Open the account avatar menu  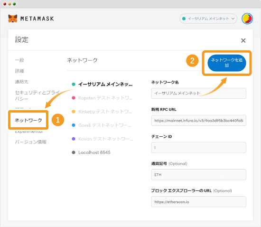[x=247, y=19]
